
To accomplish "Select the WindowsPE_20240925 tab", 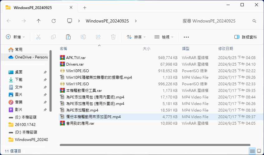I will [40, 7].
